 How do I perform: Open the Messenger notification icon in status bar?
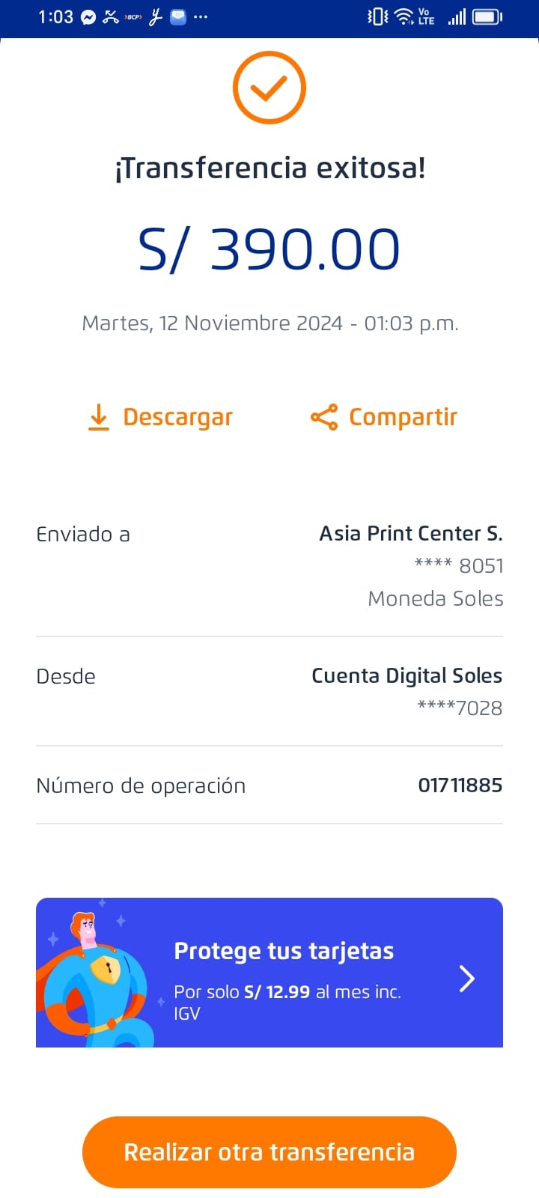(88, 17)
